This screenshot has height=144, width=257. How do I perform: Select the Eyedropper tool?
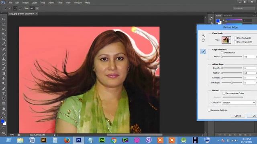(4, 44)
